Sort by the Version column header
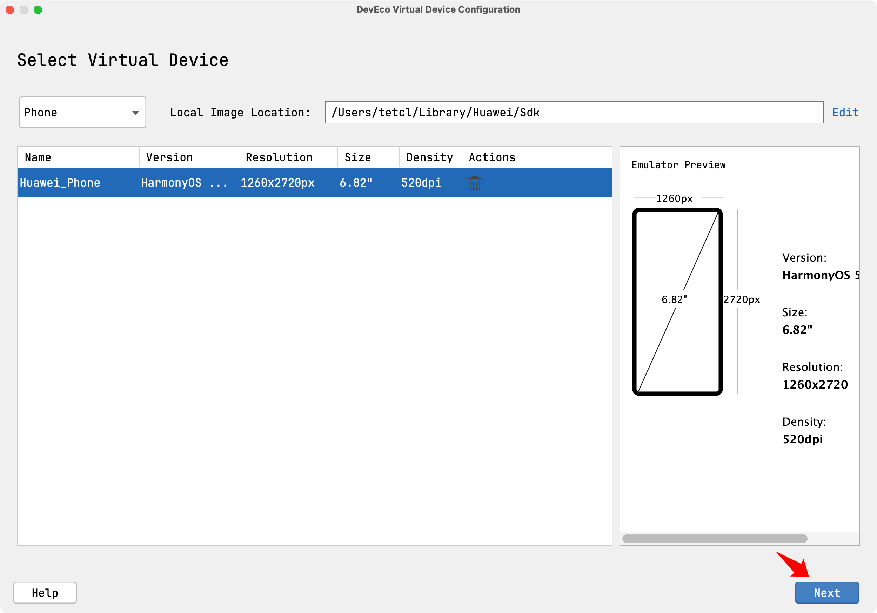The width and height of the screenshot is (877, 613). pos(169,157)
